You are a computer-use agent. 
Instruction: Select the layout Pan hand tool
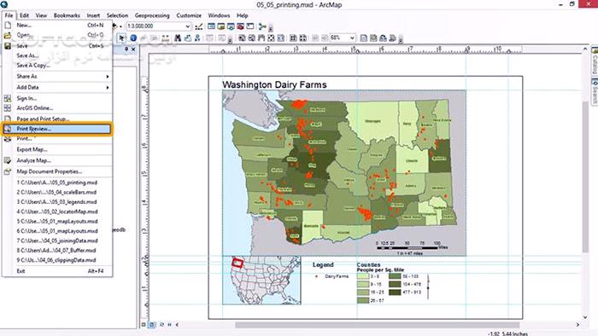pos(261,38)
